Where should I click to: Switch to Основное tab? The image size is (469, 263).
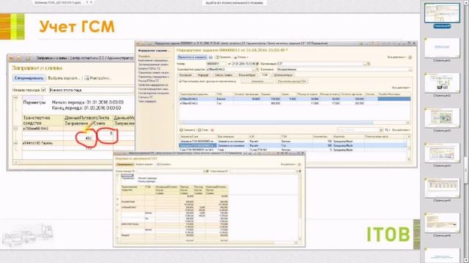coord(185,75)
